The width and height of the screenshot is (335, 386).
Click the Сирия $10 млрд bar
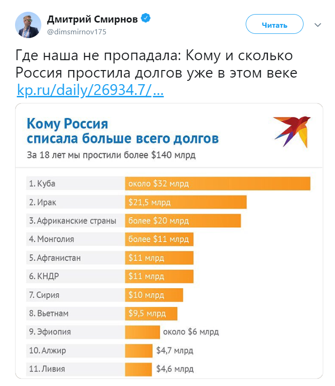154,295
